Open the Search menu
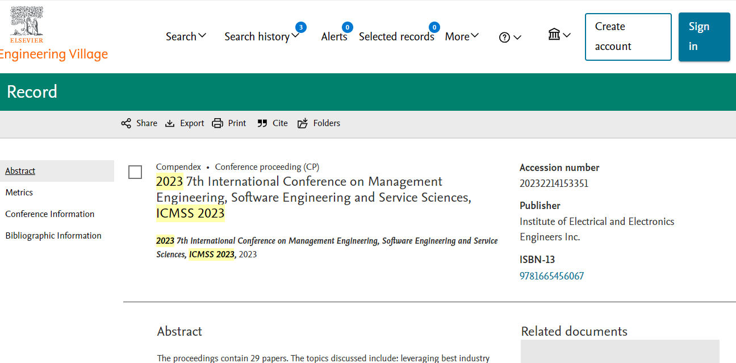 186,36
